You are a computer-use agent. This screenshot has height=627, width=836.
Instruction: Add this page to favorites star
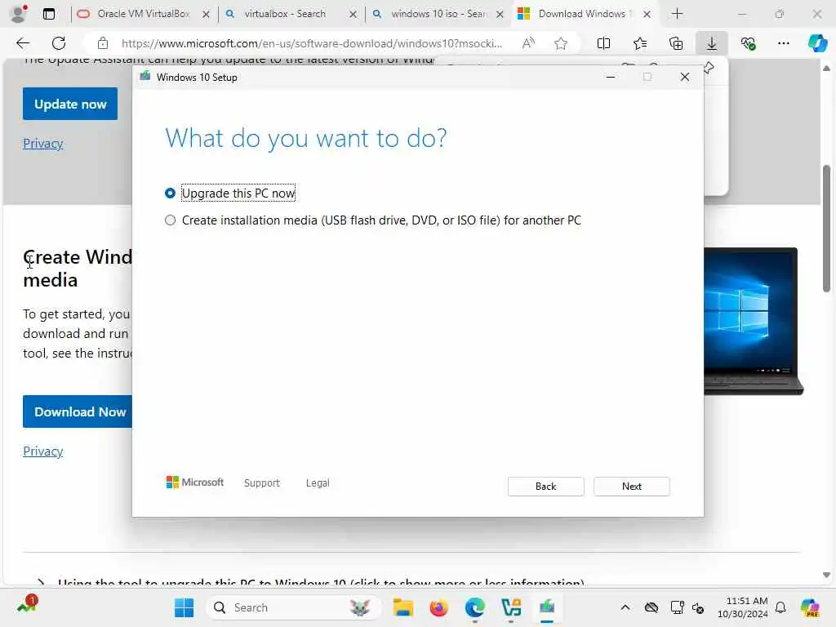coord(560,43)
